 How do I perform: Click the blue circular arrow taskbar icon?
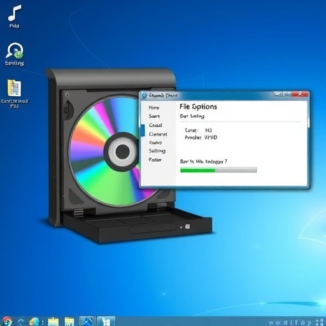click(x=21, y=322)
